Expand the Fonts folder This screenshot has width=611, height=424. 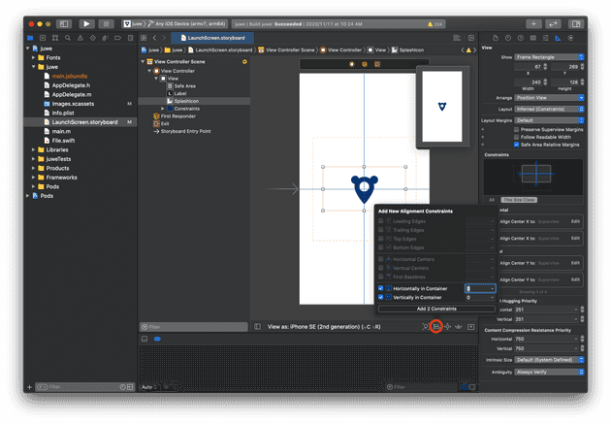[34, 57]
